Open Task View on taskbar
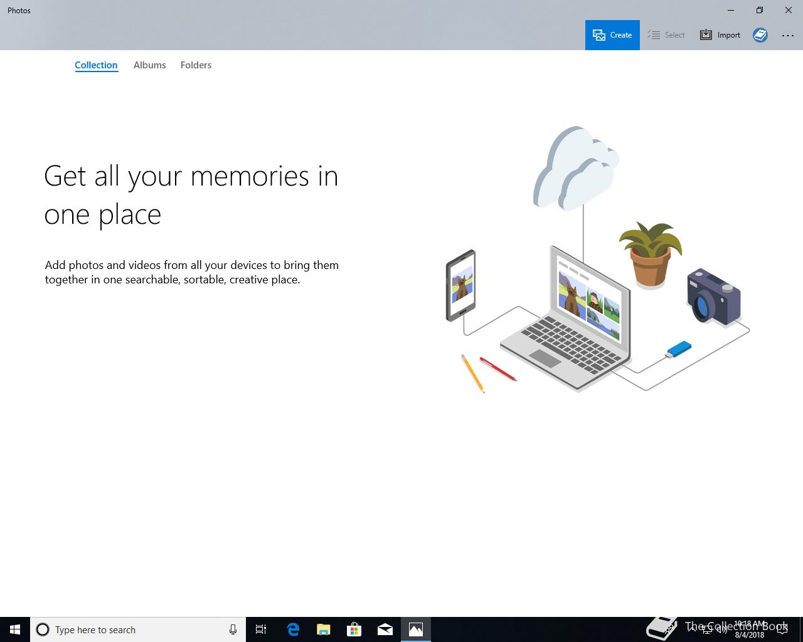 (x=261, y=629)
